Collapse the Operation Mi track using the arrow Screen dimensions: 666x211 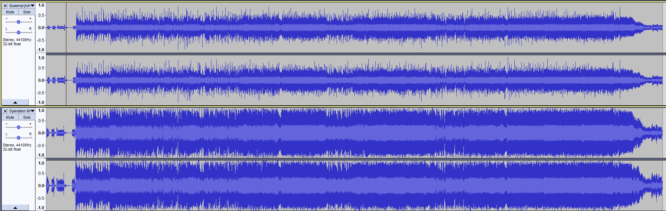tap(15, 207)
